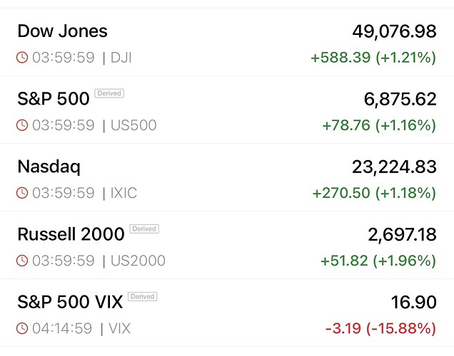Click the Derived badge next to Russell 2000
Screen dimensions: 454x356
144,229
